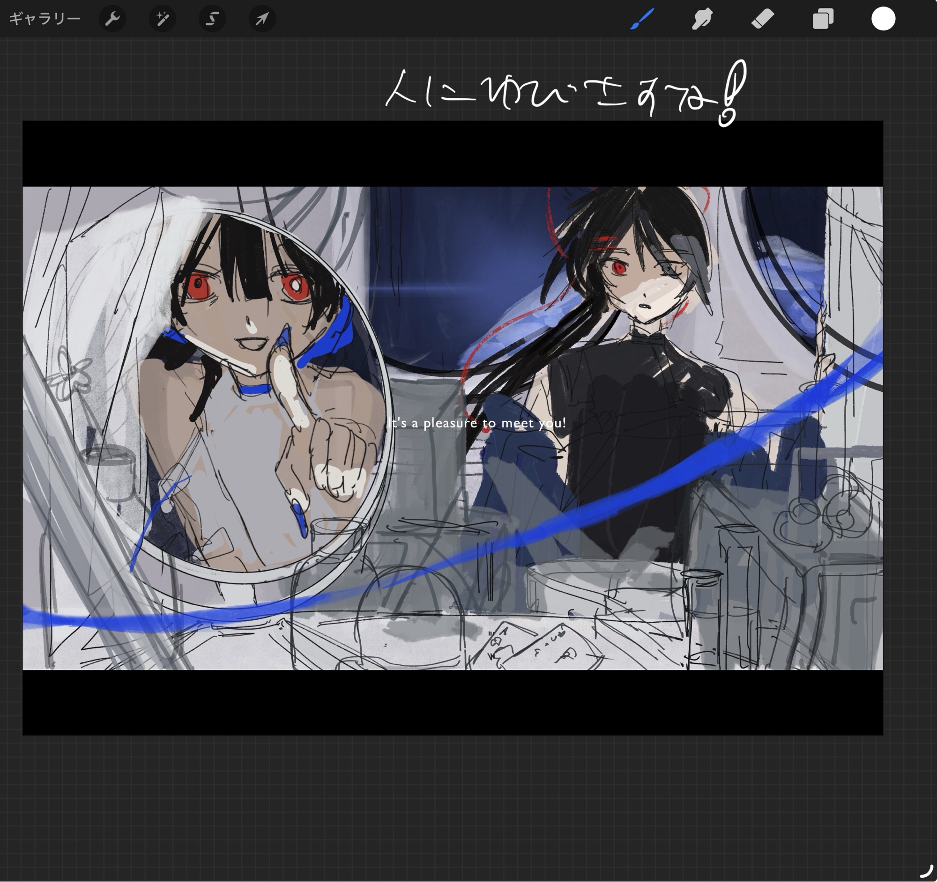
Task: Select the Paint brush tool
Action: pyautogui.click(x=642, y=19)
